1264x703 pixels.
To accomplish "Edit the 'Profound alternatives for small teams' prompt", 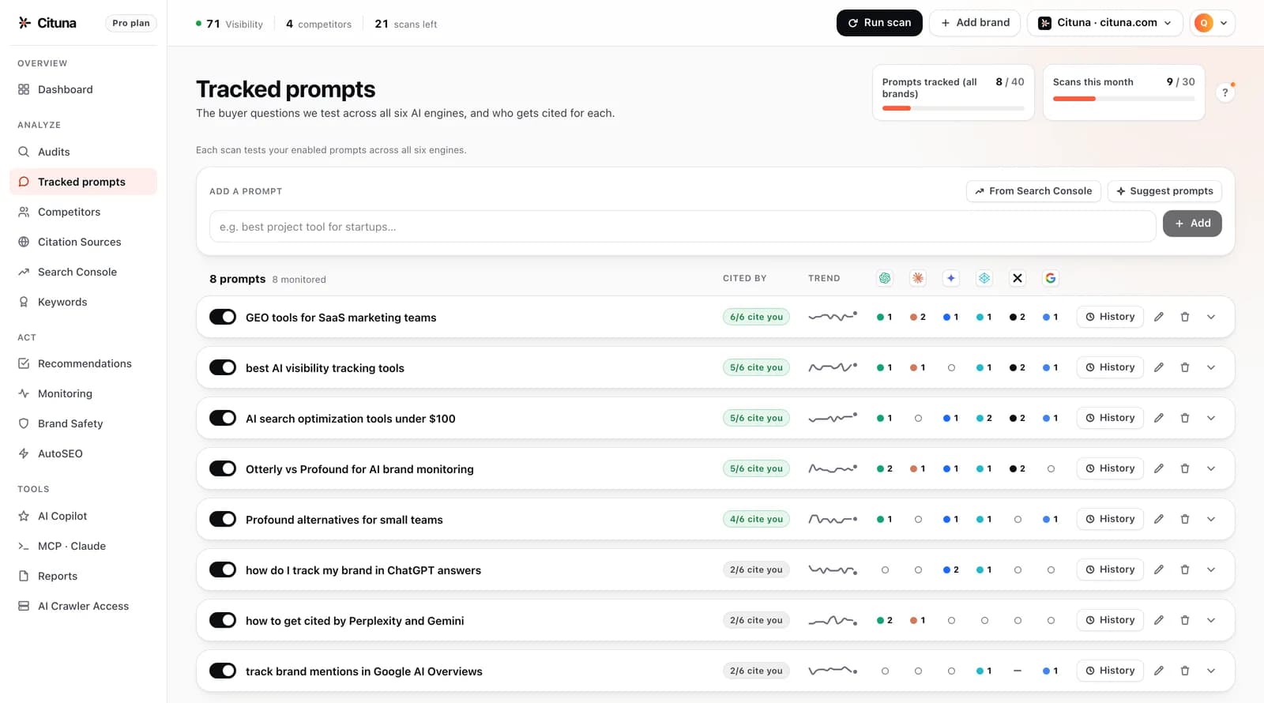I will [1159, 519].
